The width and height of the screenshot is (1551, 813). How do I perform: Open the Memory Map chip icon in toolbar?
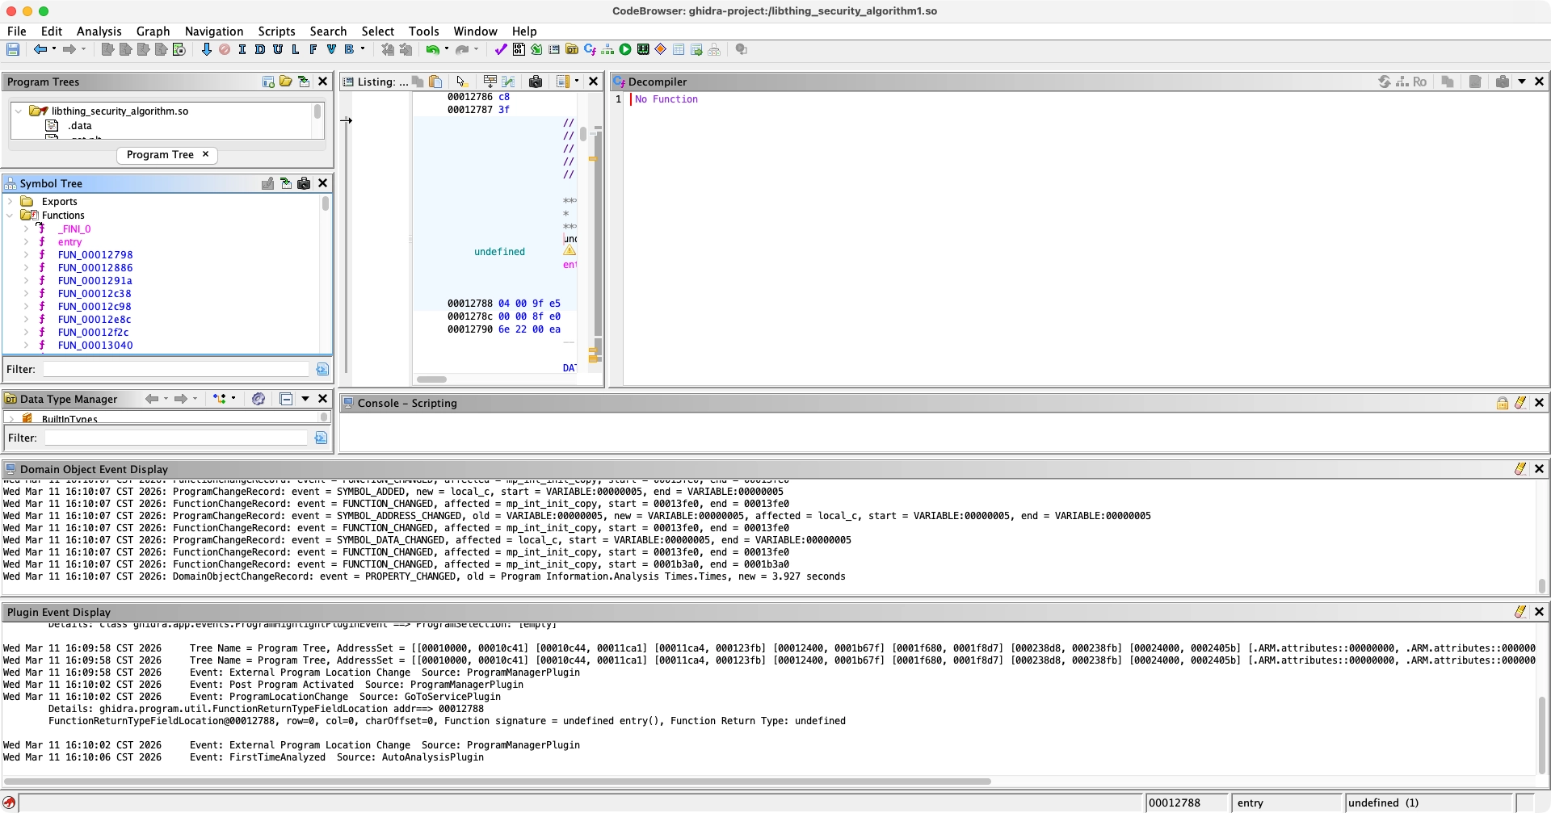click(643, 49)
